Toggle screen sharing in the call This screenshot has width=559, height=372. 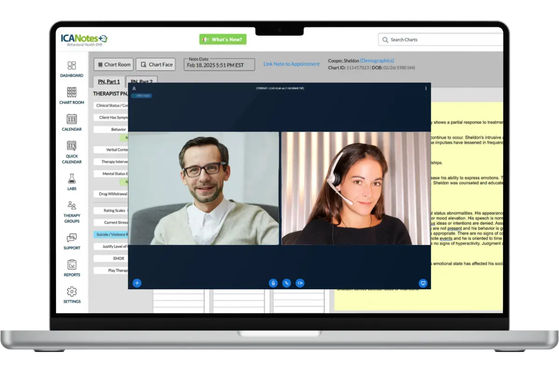coord(423,282)
